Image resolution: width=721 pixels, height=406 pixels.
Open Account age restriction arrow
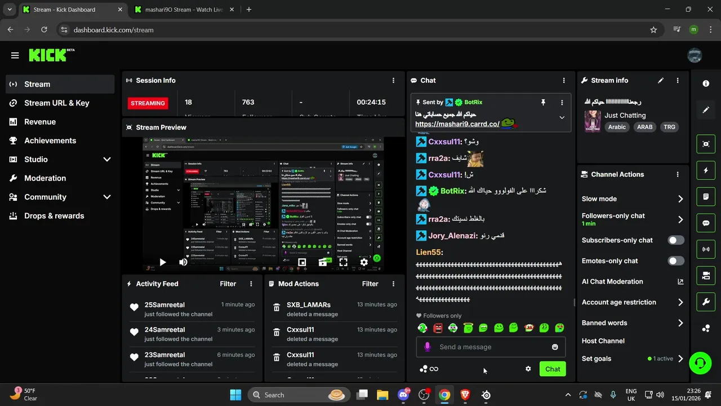tap(680, 302)
